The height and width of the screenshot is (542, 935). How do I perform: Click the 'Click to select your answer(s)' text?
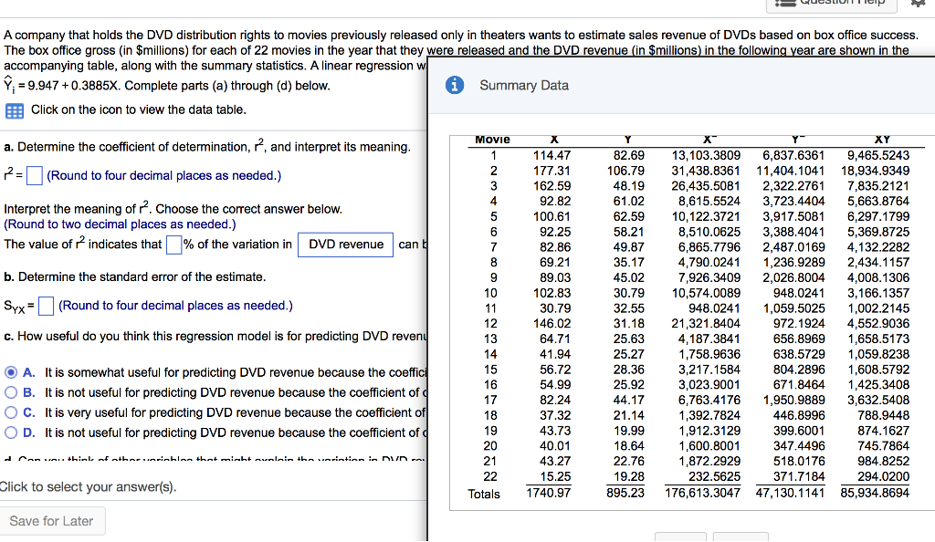point(89,486)
